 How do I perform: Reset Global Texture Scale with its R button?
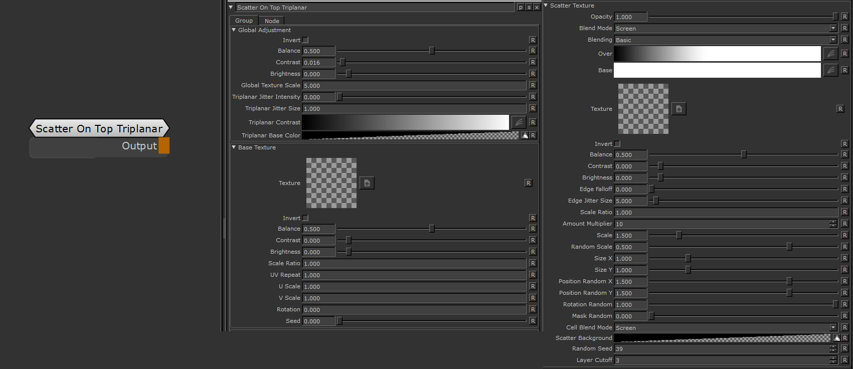tap(533, 85)
